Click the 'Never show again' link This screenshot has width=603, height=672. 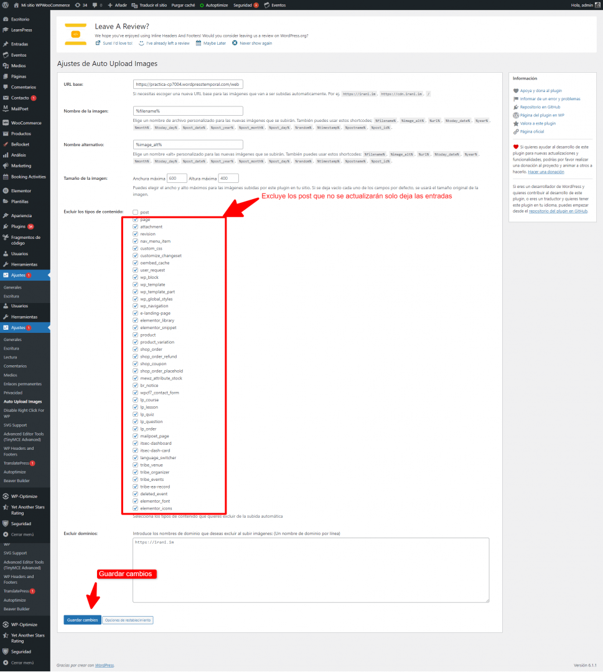click(x=252, y=44)
